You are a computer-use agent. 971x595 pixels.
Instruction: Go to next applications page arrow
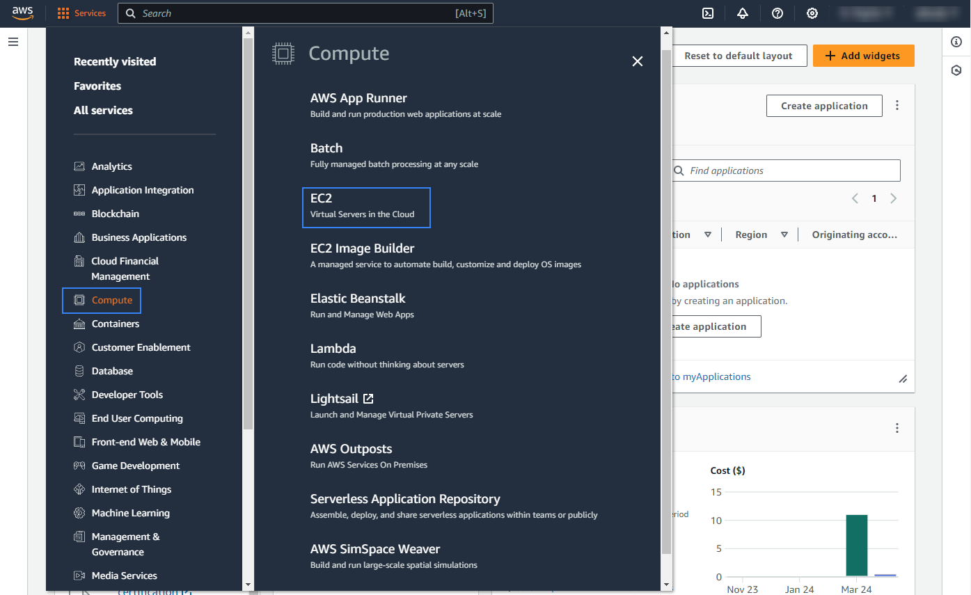click(x=894, y=198)
